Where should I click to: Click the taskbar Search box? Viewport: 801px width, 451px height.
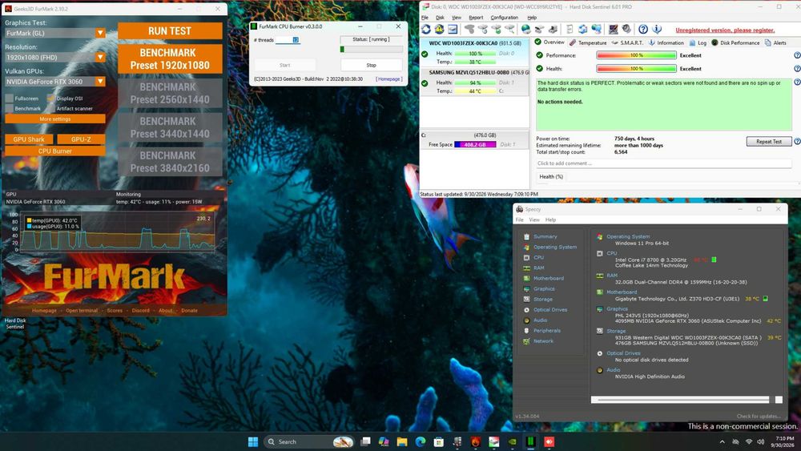click(x=309, y=442)
